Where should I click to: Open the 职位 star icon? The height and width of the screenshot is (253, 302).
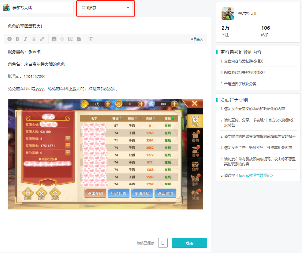point(55,194)
